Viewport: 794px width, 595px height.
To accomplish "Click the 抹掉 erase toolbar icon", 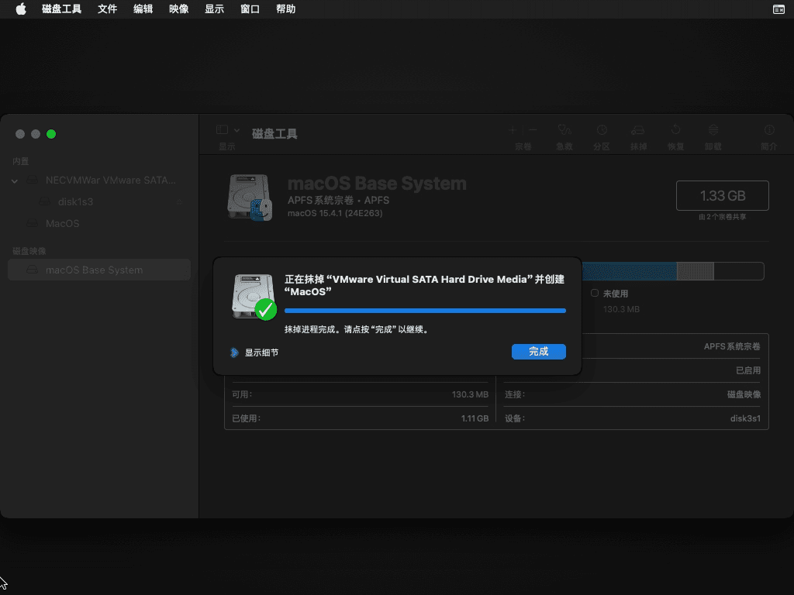I will [x=638, y=130].
